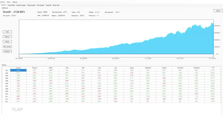
Task: Select the 2004 row header
Action: tap(6, 78)
